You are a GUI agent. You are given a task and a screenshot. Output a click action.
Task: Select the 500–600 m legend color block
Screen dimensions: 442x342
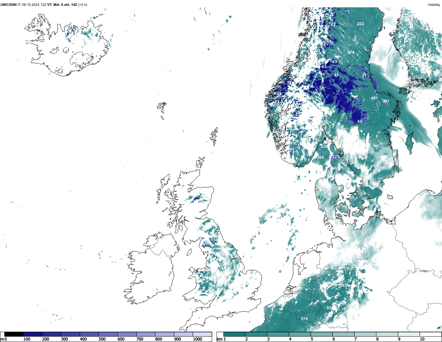coord(108,334)
